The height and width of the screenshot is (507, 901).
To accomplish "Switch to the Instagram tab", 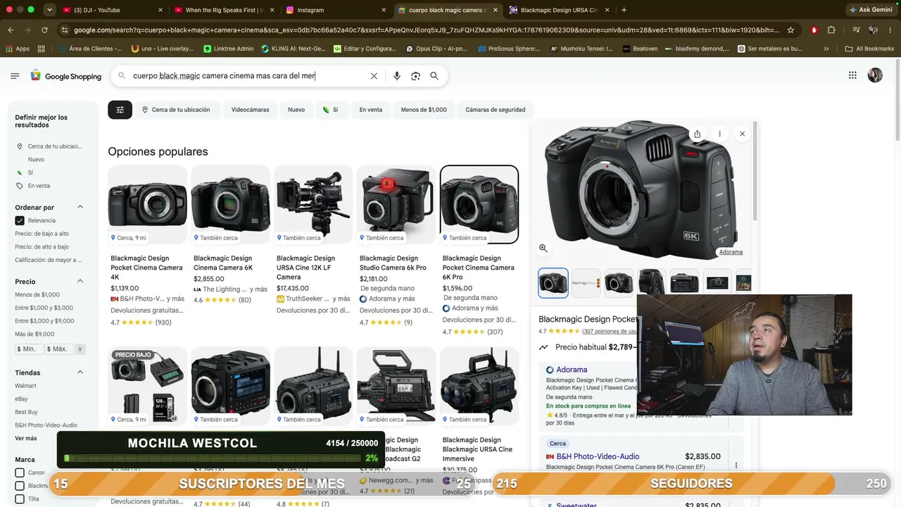I will tap(336, 10).
